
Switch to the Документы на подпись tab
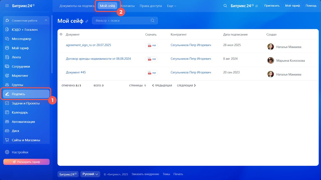tap(77, 6)
